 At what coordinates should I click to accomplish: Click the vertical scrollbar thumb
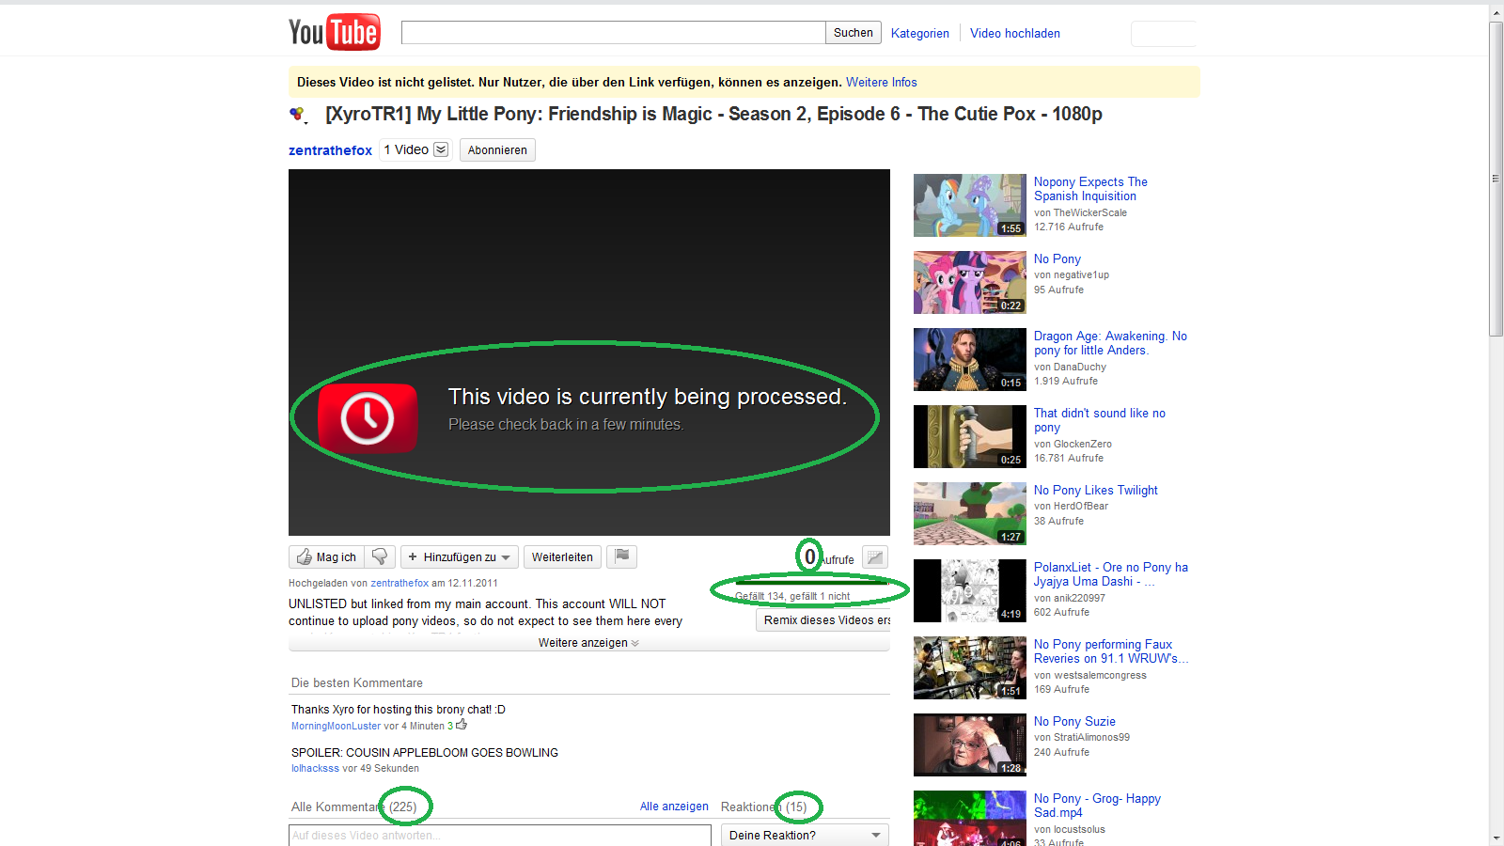tap(1496, 179)
